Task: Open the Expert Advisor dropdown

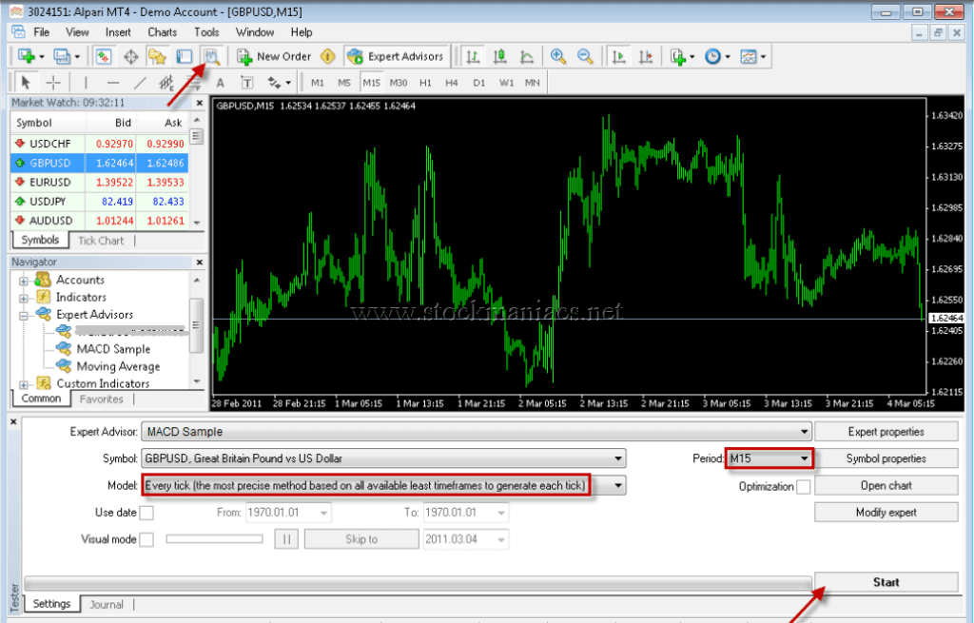Action: [x=804, y=431]
